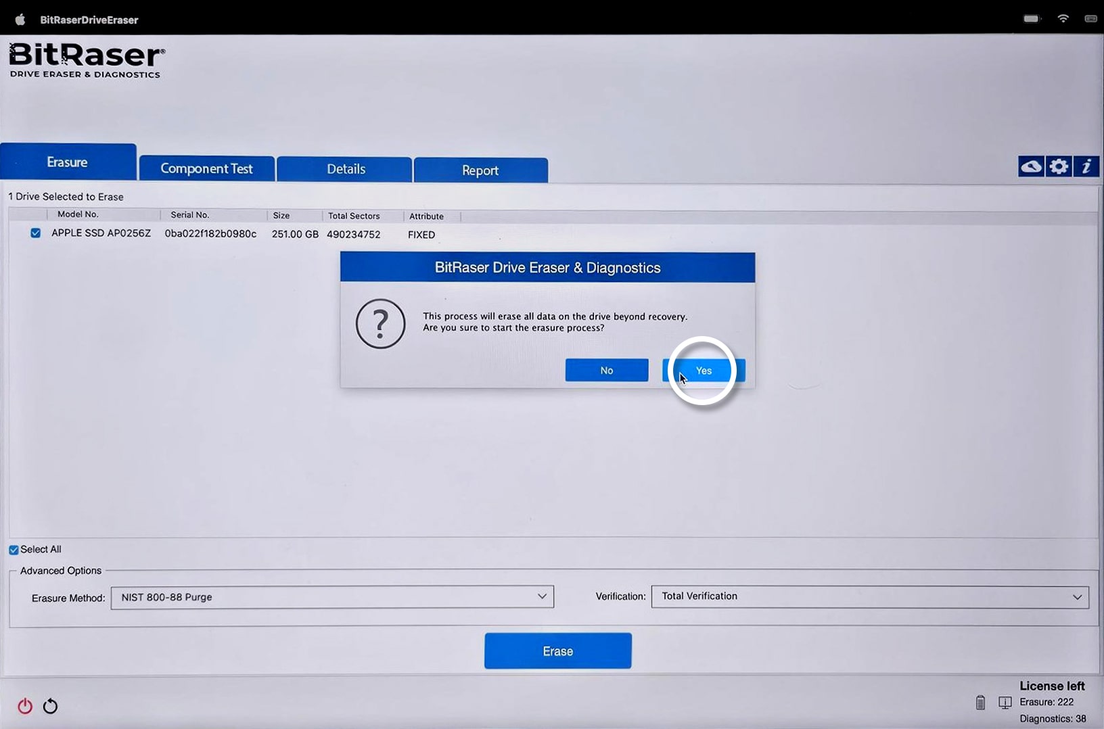
Task: Click the Diagnostics: 38 license count
Action: (1053, 719)
